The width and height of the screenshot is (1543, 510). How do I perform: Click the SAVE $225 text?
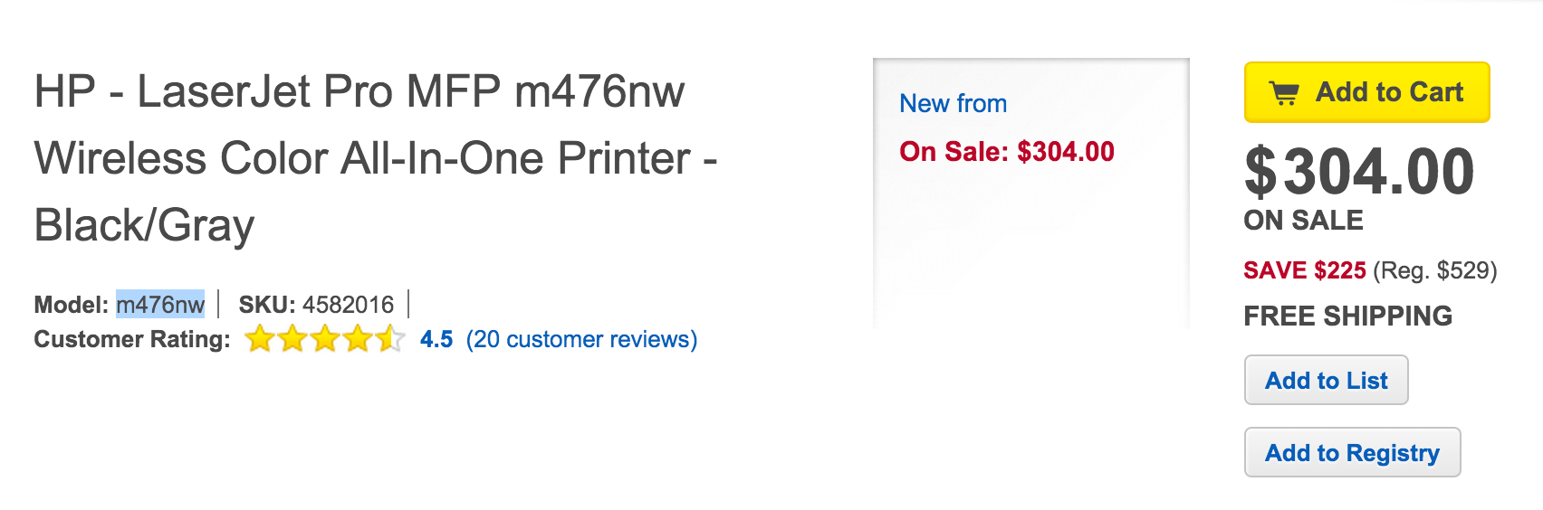point(1304,270)
